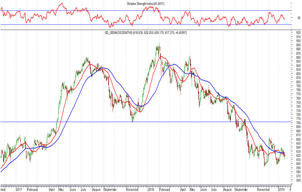Click the 740 price axis label
The width and height of the screenshot is (302, 192).
pyautogui.click(x=298, y=106)
